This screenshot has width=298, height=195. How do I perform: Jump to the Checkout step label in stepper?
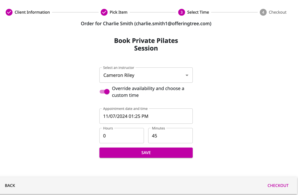click(277, 12)
